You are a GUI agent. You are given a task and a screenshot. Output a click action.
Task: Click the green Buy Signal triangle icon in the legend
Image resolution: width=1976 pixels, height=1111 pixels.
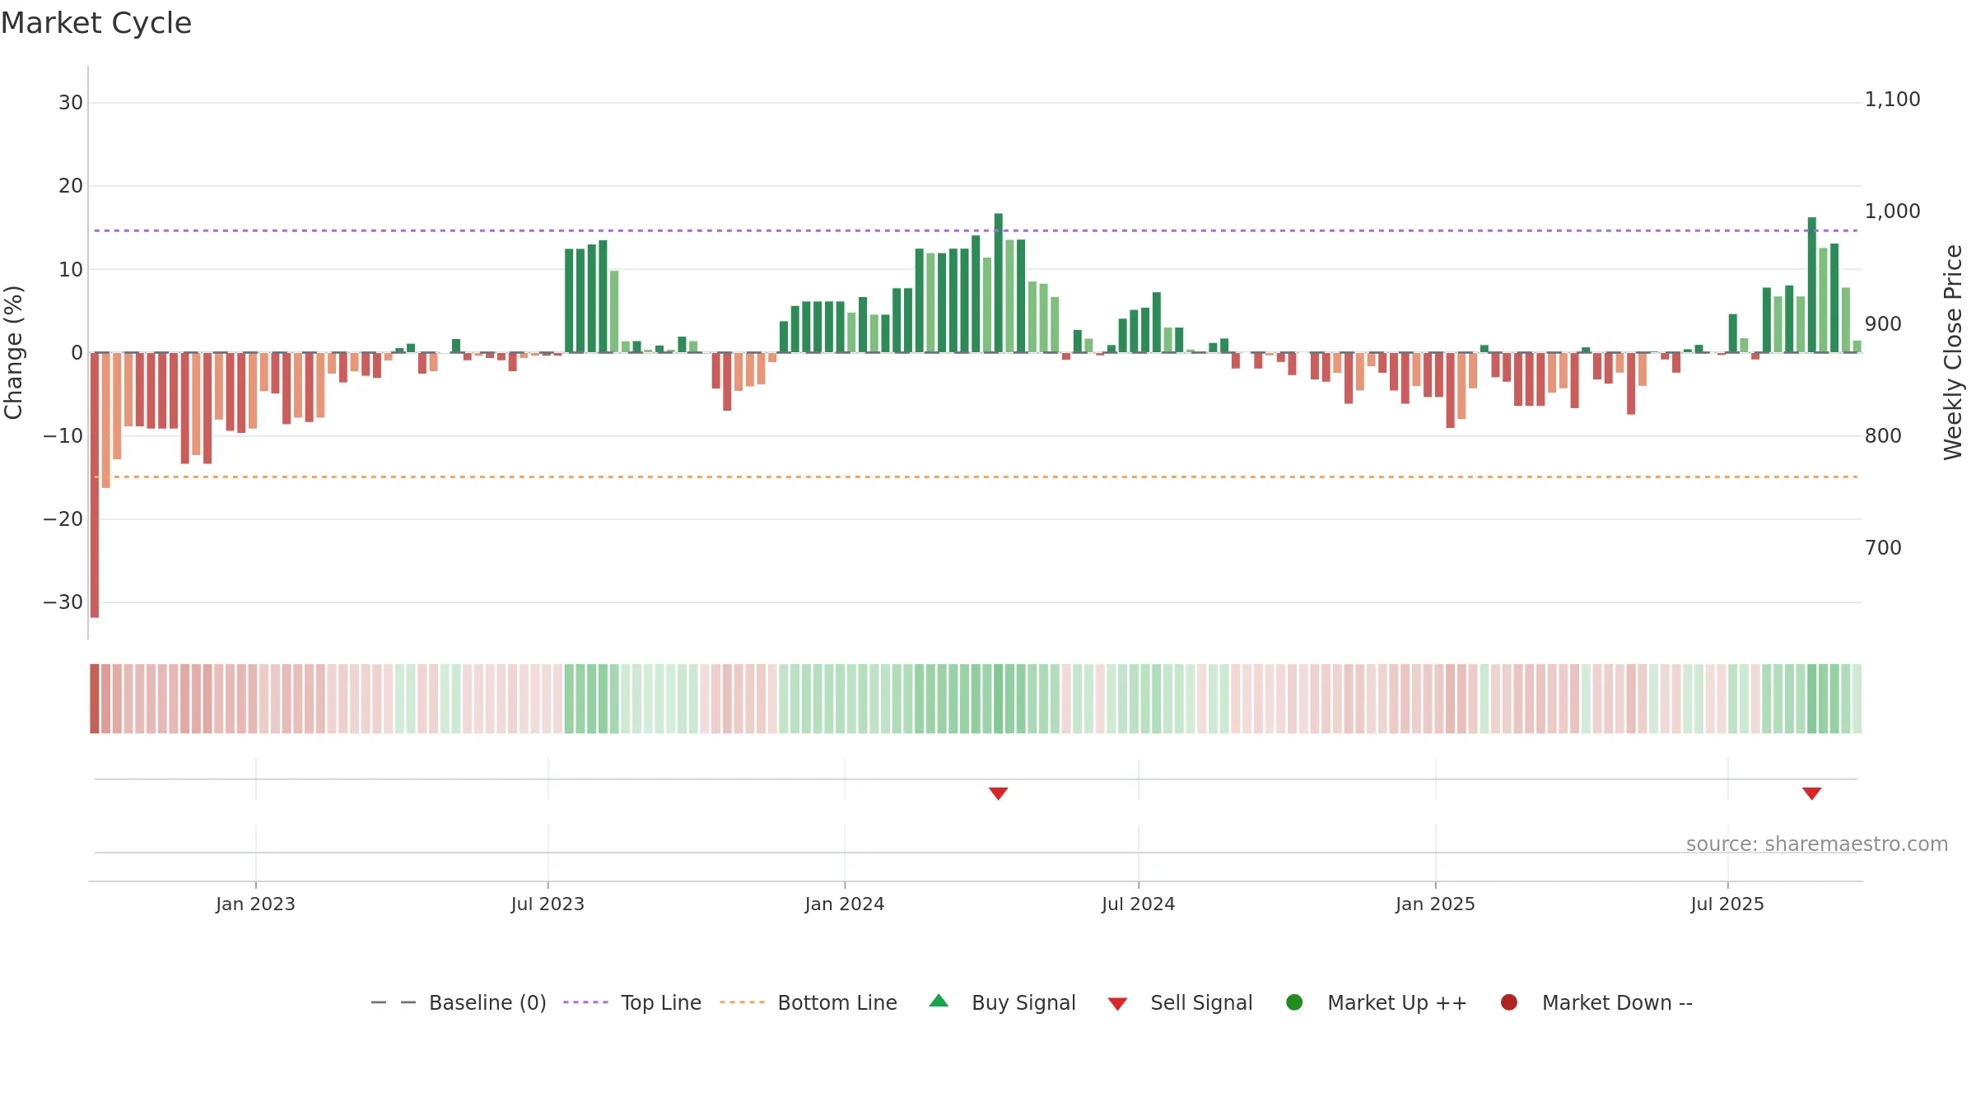click(x=939, y=1001)
